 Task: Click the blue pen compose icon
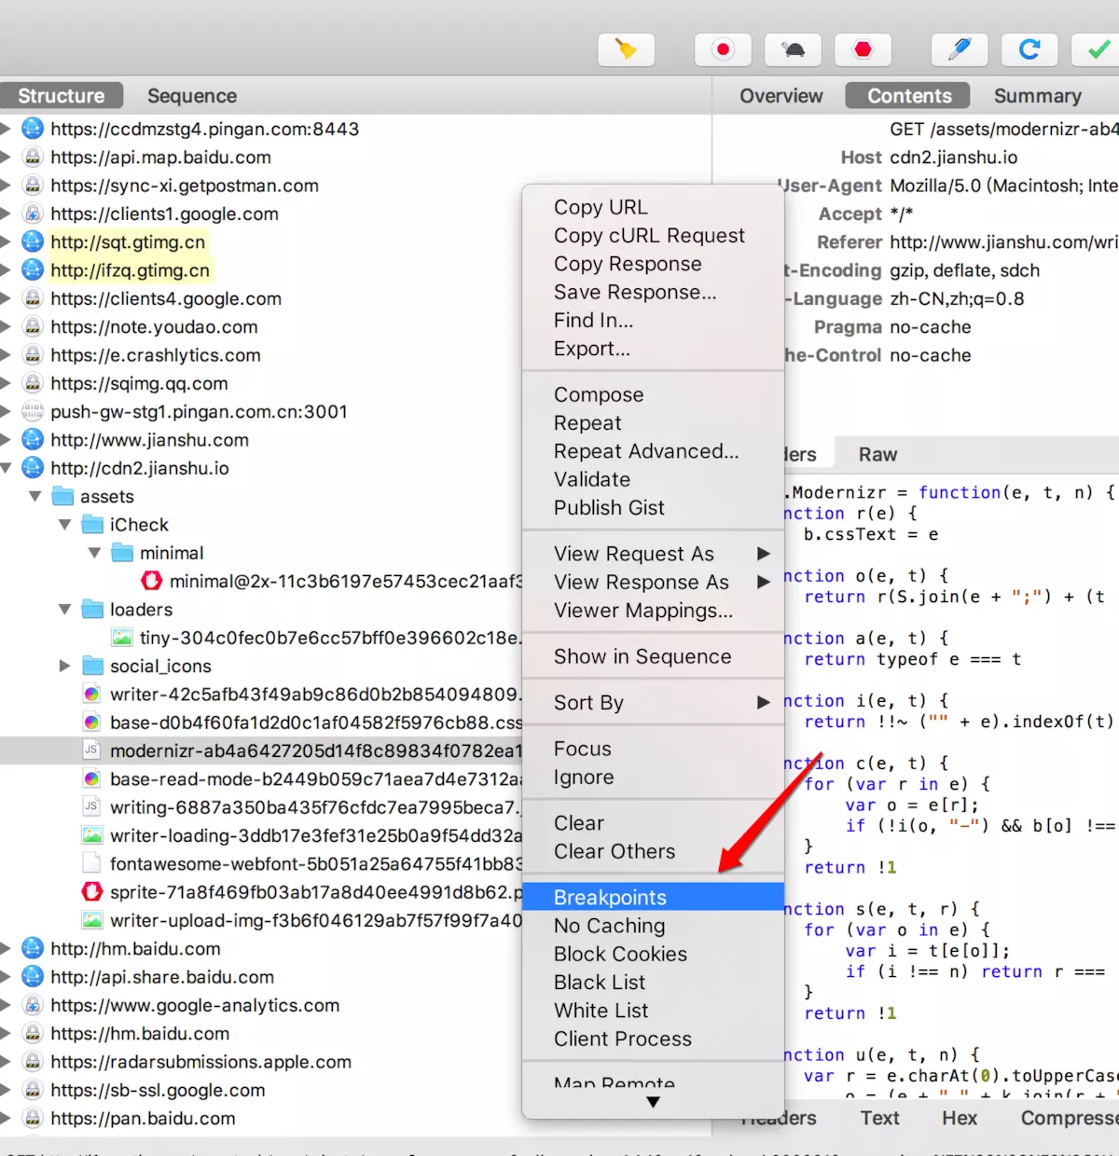pos(960,49)
